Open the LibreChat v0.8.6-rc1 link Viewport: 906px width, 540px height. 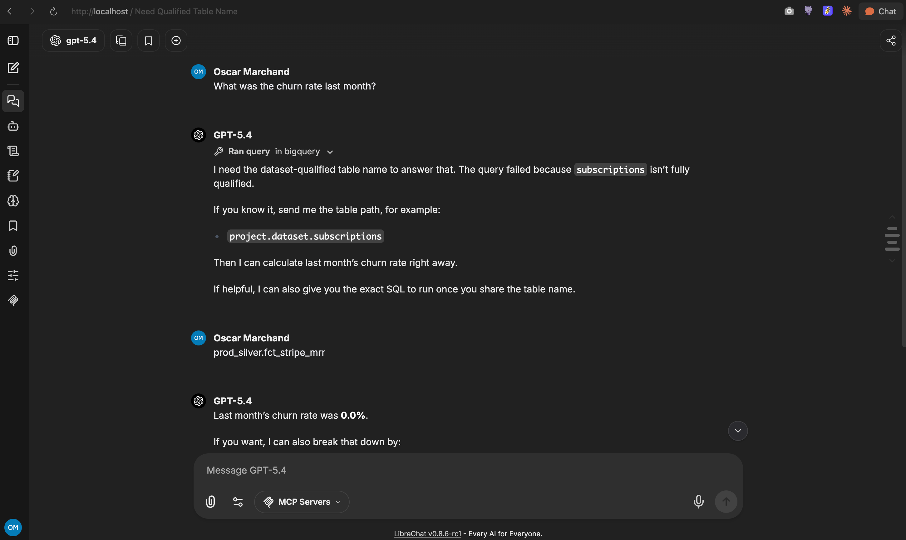pos(427,533)
